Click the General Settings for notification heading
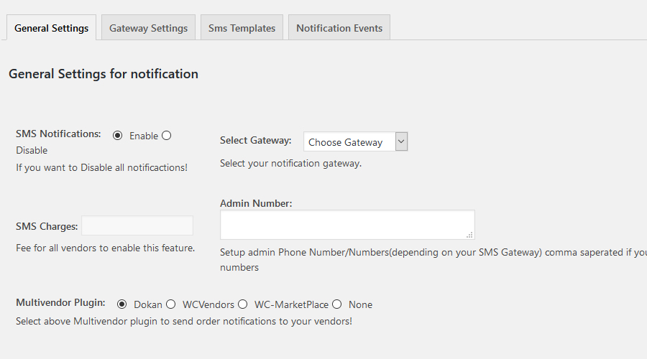647x359 pixels. point(104,73)
